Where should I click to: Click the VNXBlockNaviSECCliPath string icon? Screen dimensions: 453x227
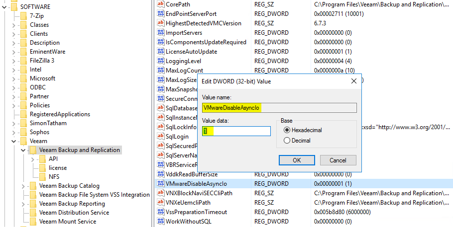pos(160,193)
